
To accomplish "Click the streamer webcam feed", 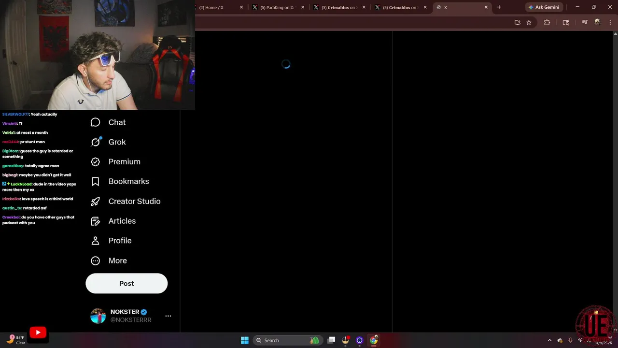I will click(x=98, y=55).
